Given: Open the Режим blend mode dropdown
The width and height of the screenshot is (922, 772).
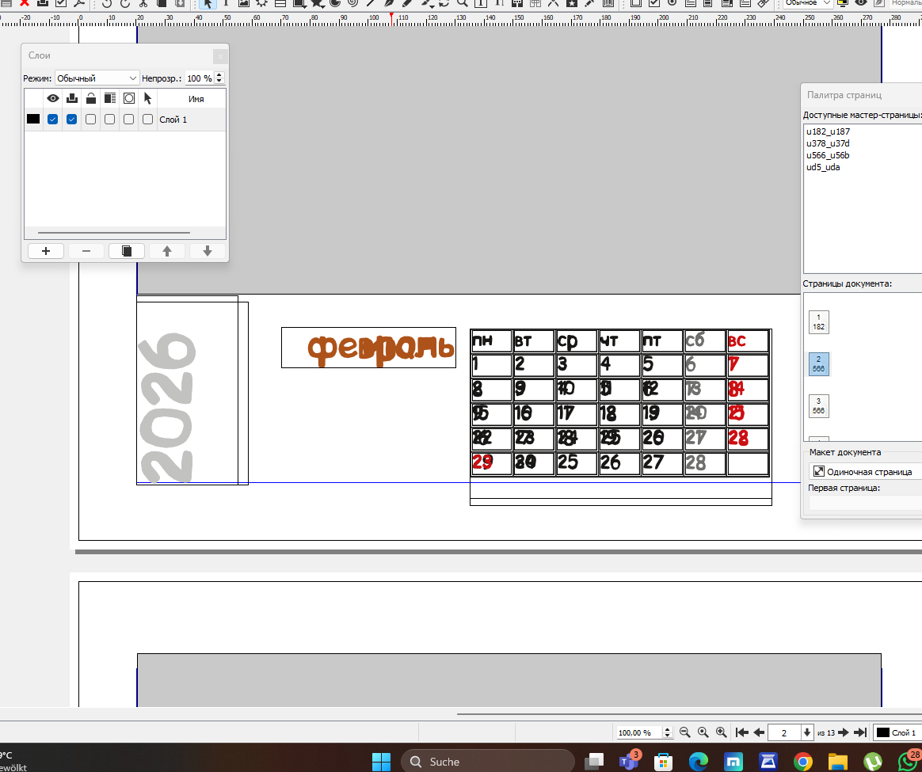Looking at the screenshot, I should point(97,78).
